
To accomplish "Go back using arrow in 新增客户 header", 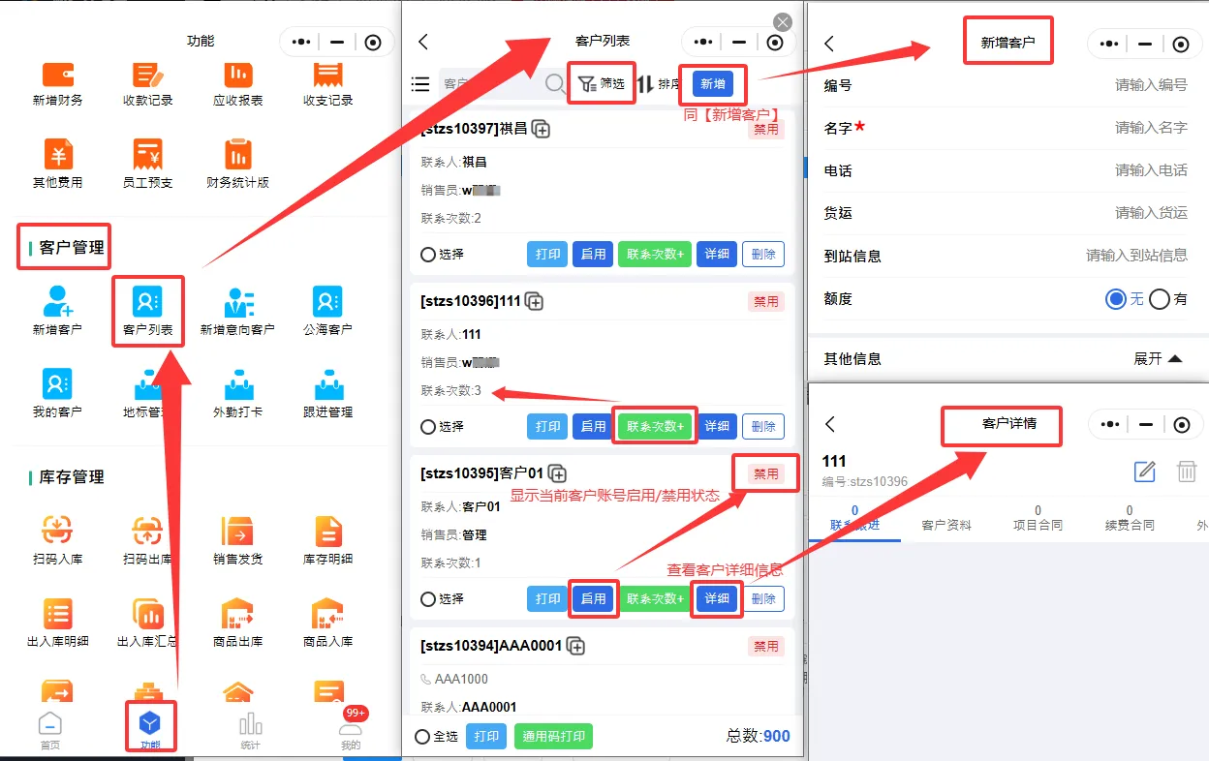I will coord(829,44).
